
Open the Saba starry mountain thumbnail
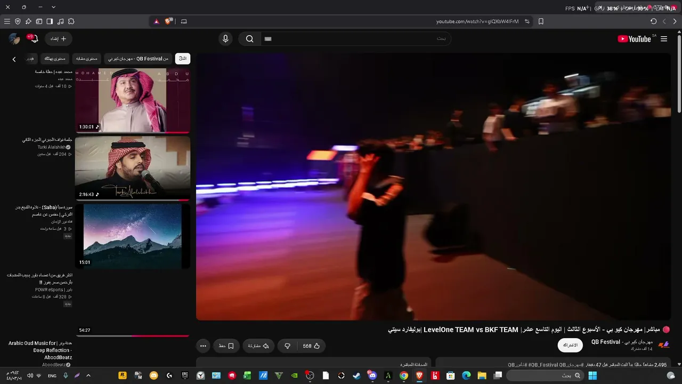[133, 236]
